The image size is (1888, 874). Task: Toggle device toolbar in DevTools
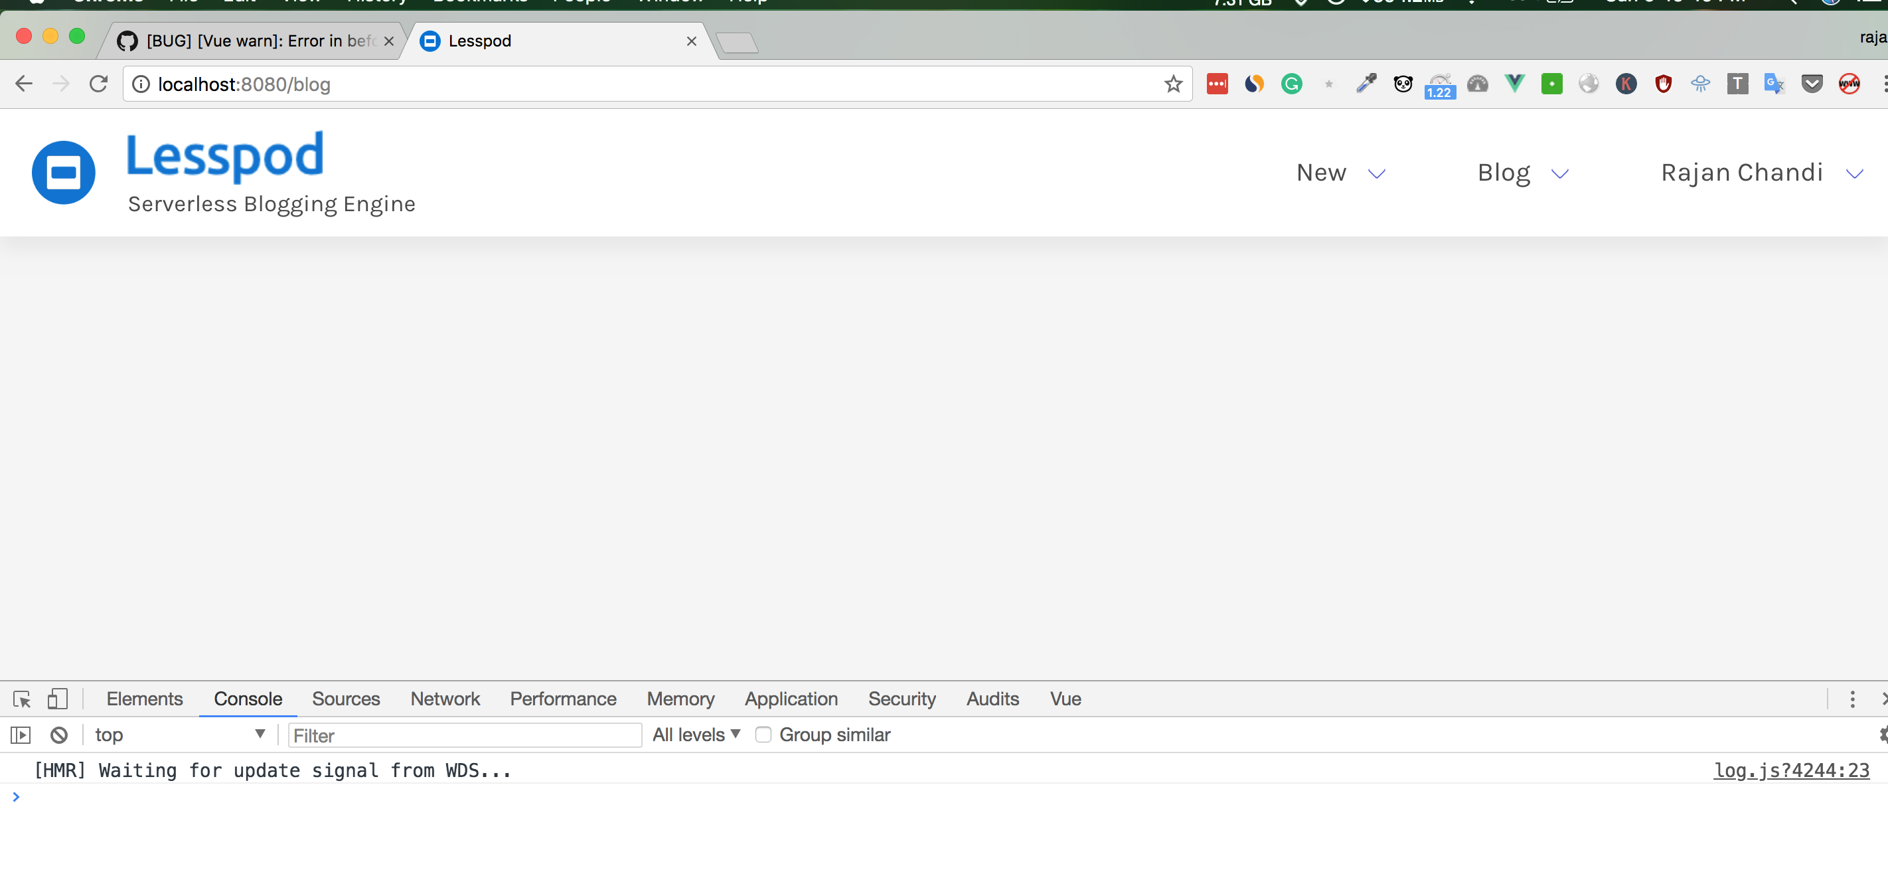click(57, 699)
